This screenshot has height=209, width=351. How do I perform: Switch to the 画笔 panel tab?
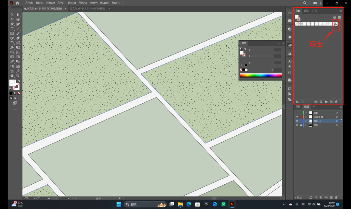point(306,11)
